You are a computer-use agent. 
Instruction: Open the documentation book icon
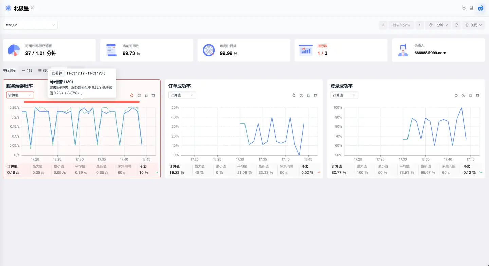tap(472, 8)
